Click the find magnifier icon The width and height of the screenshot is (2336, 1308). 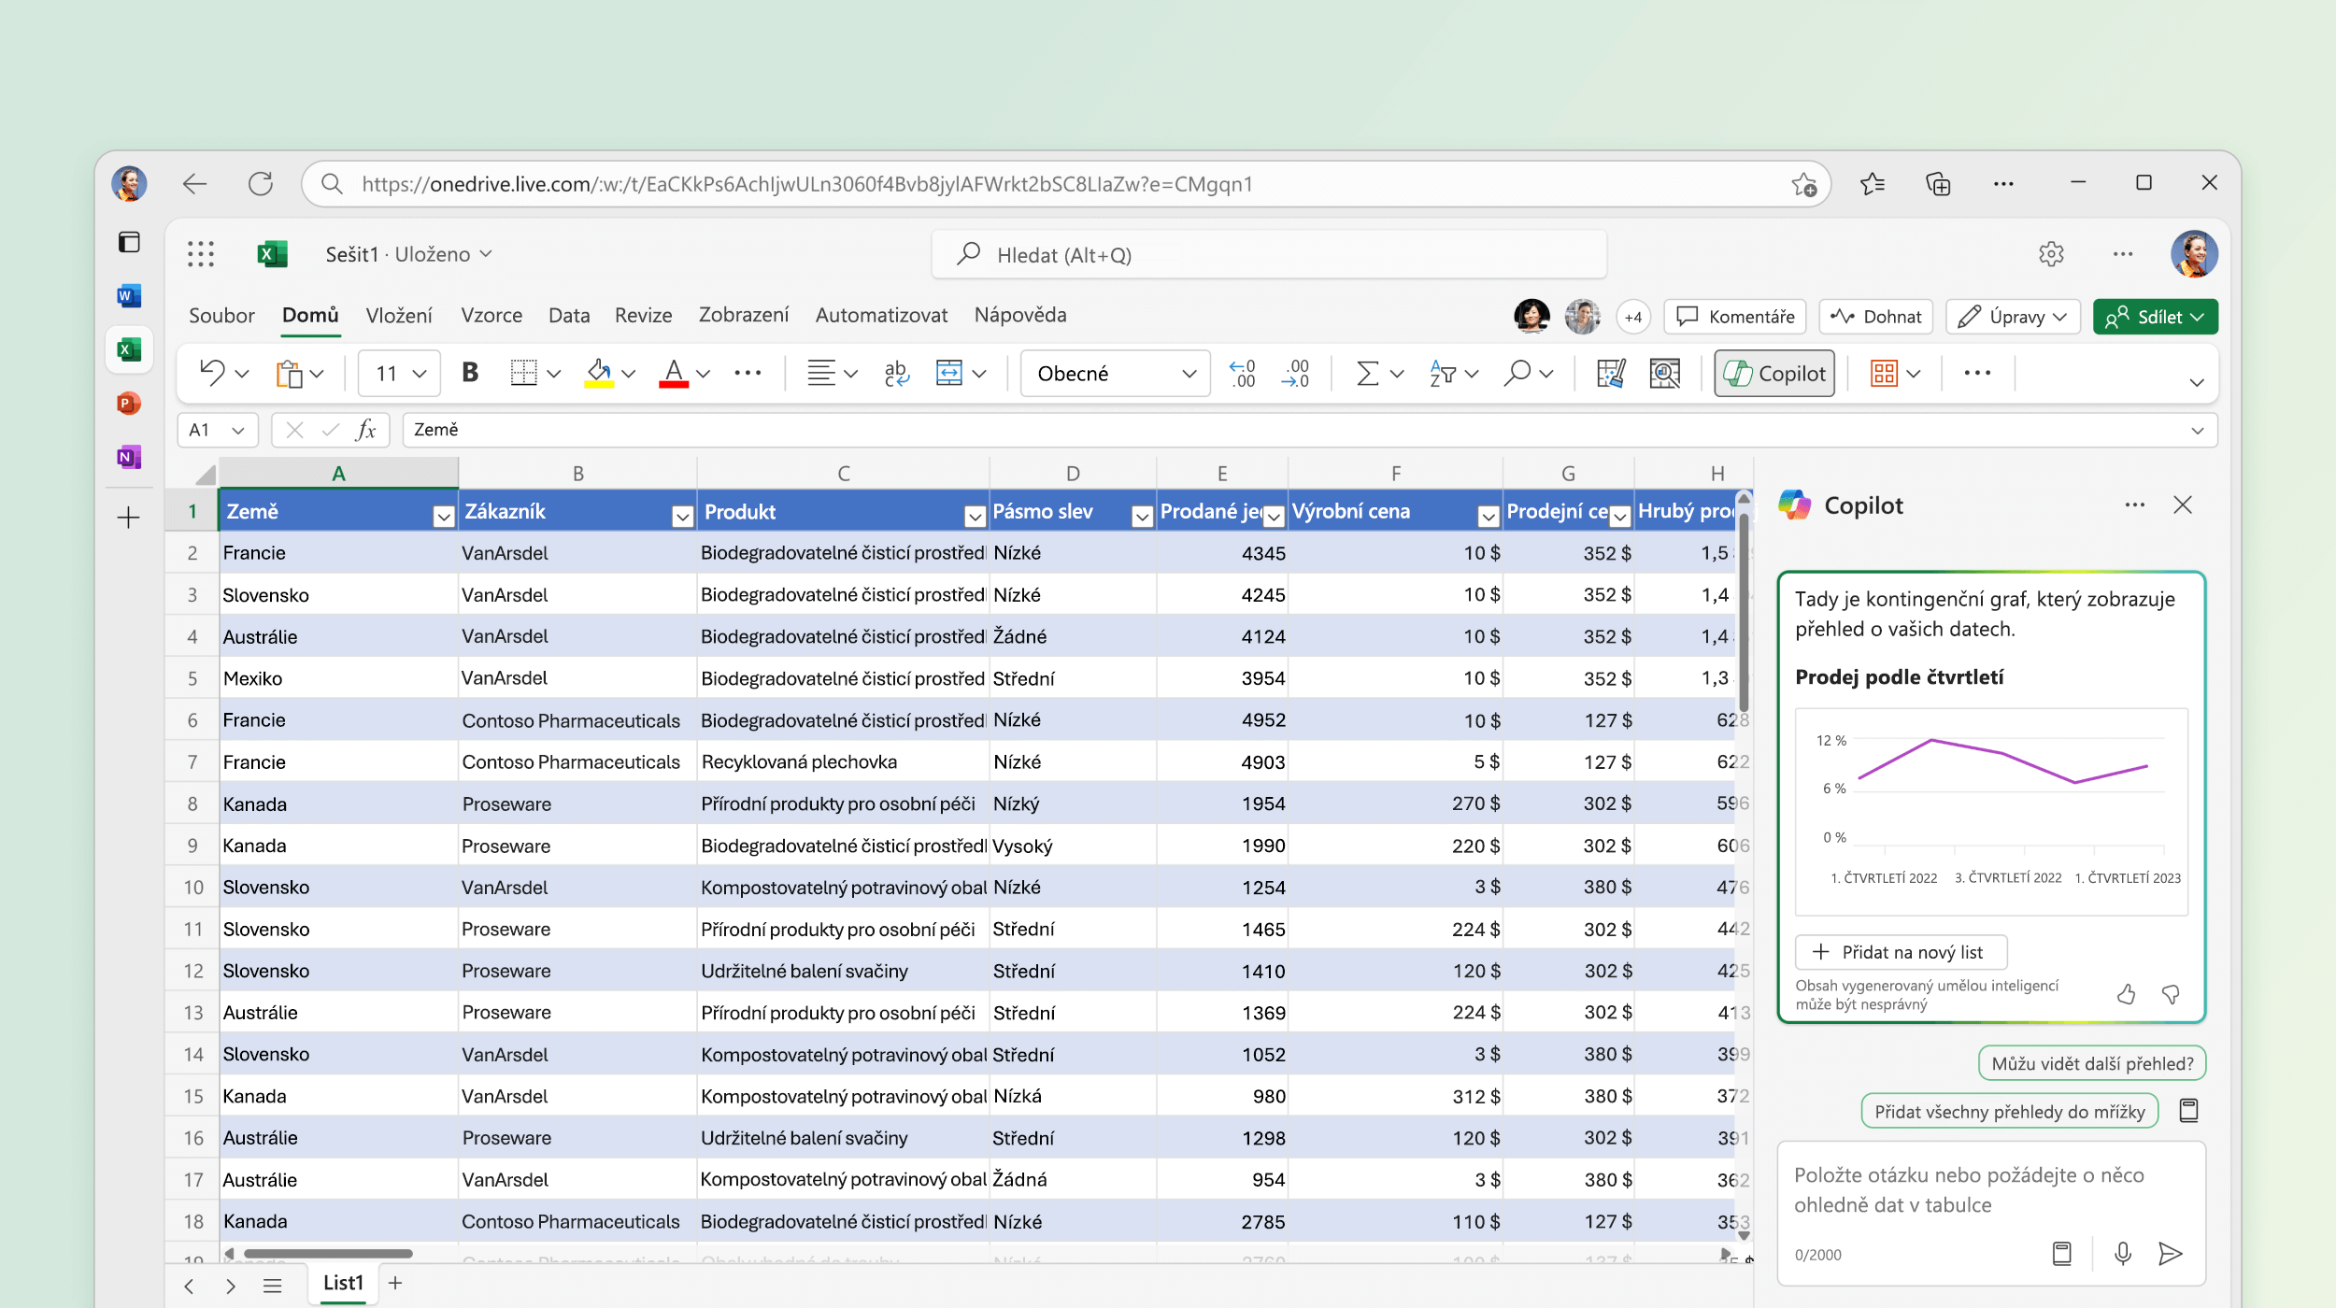[1517, 374]
